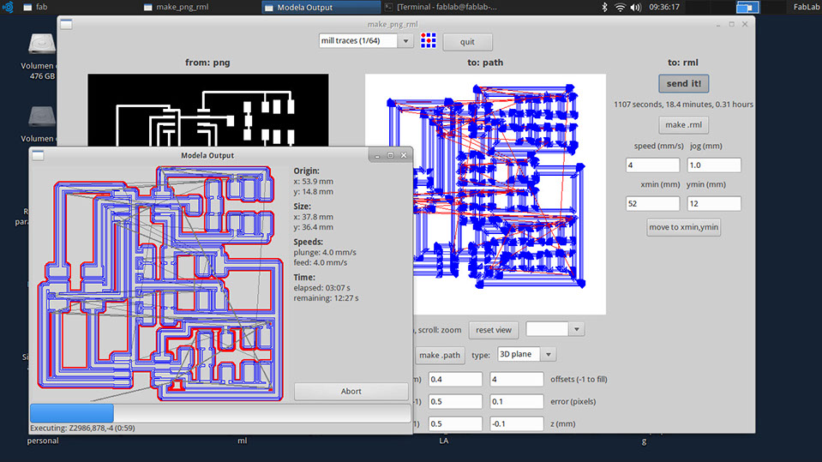Click the Modela Output progress bar
Image resolution: width=822 pixels, height=462 pixels.
pyautogui.click(x=220, y=413)
